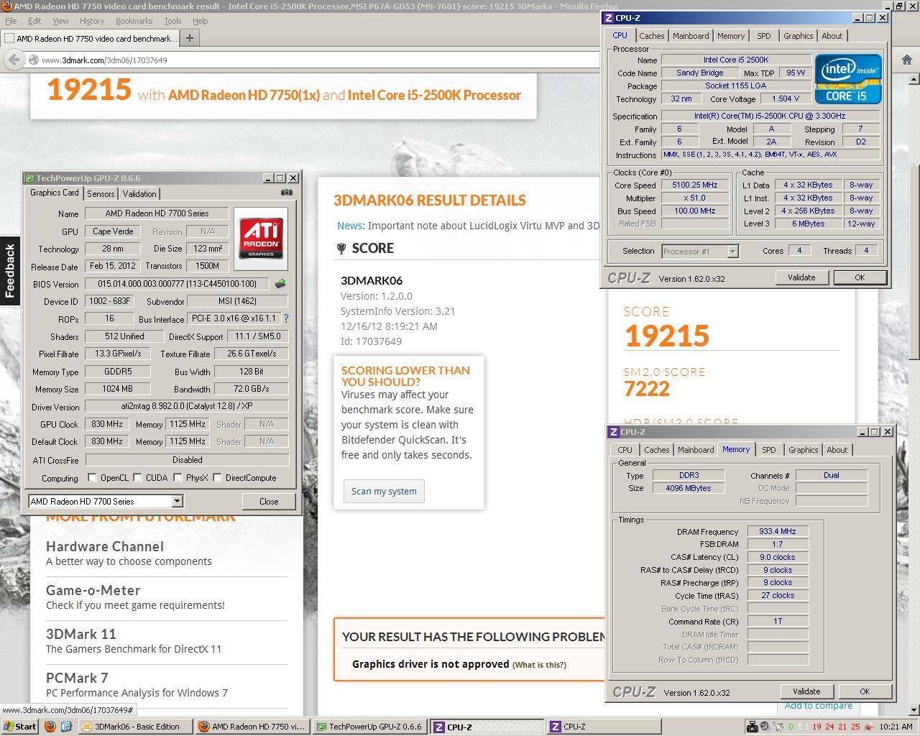Click Validate in upper CPU-Z window

(801, 277)
